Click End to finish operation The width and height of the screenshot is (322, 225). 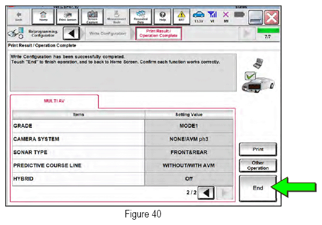tap(258, 188)
